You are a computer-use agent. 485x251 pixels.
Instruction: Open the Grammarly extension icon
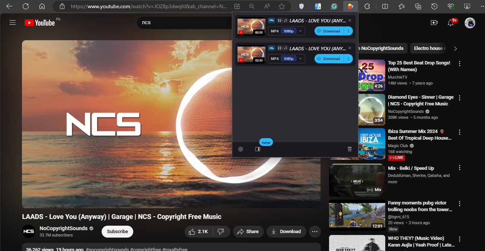pos(334,6)
